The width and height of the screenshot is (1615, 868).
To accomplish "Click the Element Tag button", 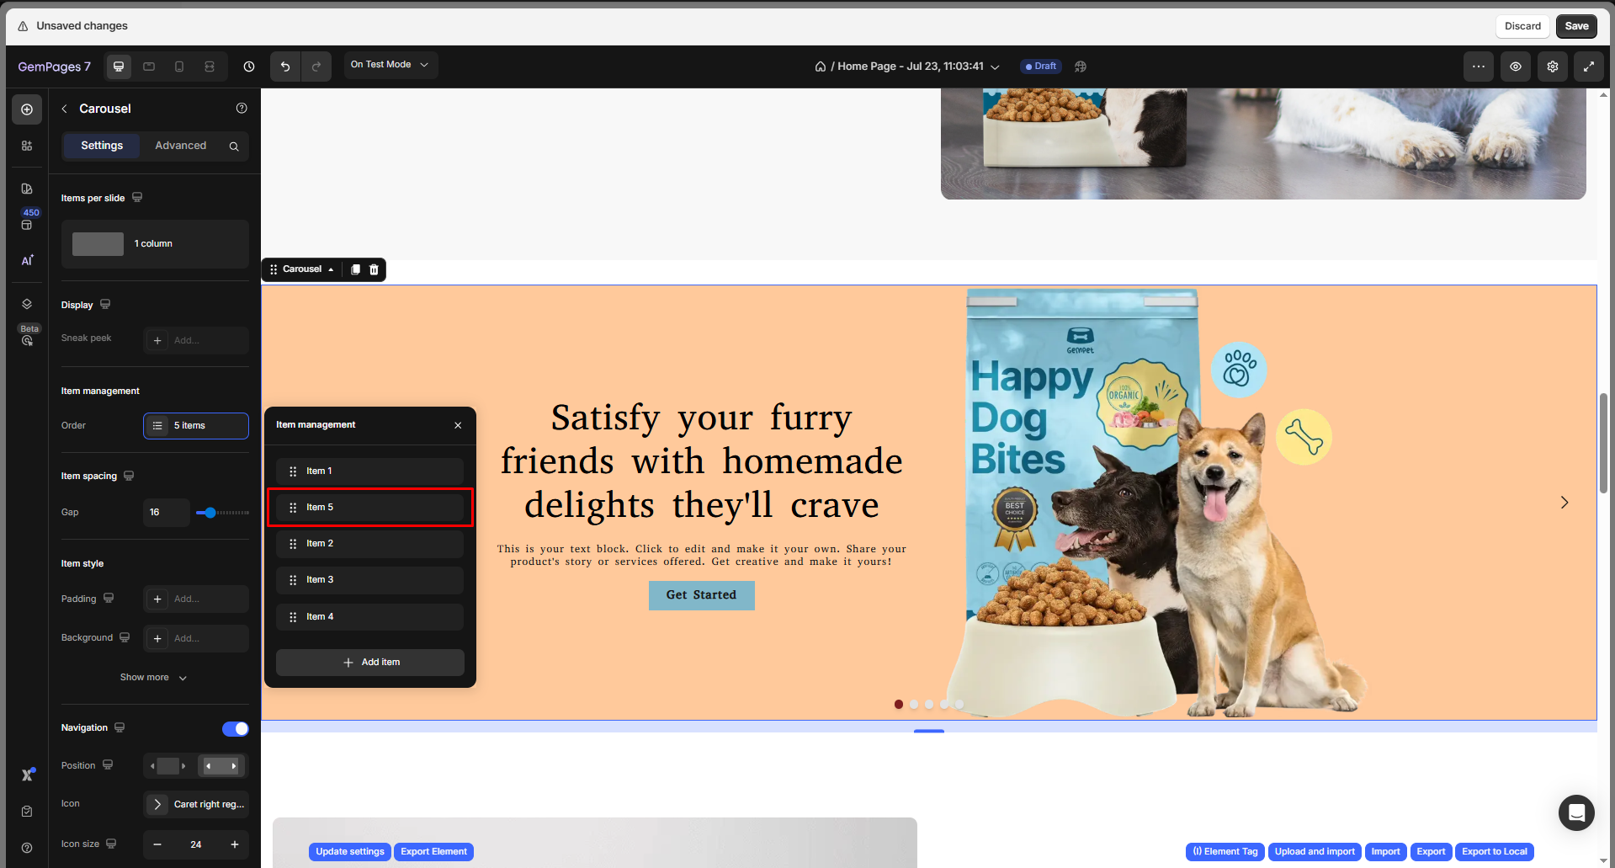I will [x=1225, y=852].
